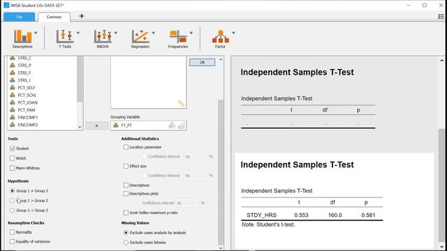This screenshot has height=251, width=447.
Task: Open the Descriptives analysis icon
Action: click(x=22, y=36)
